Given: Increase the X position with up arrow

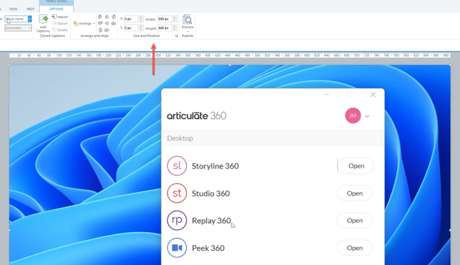Looking at the screenshot, I should [x=141, y=17].
